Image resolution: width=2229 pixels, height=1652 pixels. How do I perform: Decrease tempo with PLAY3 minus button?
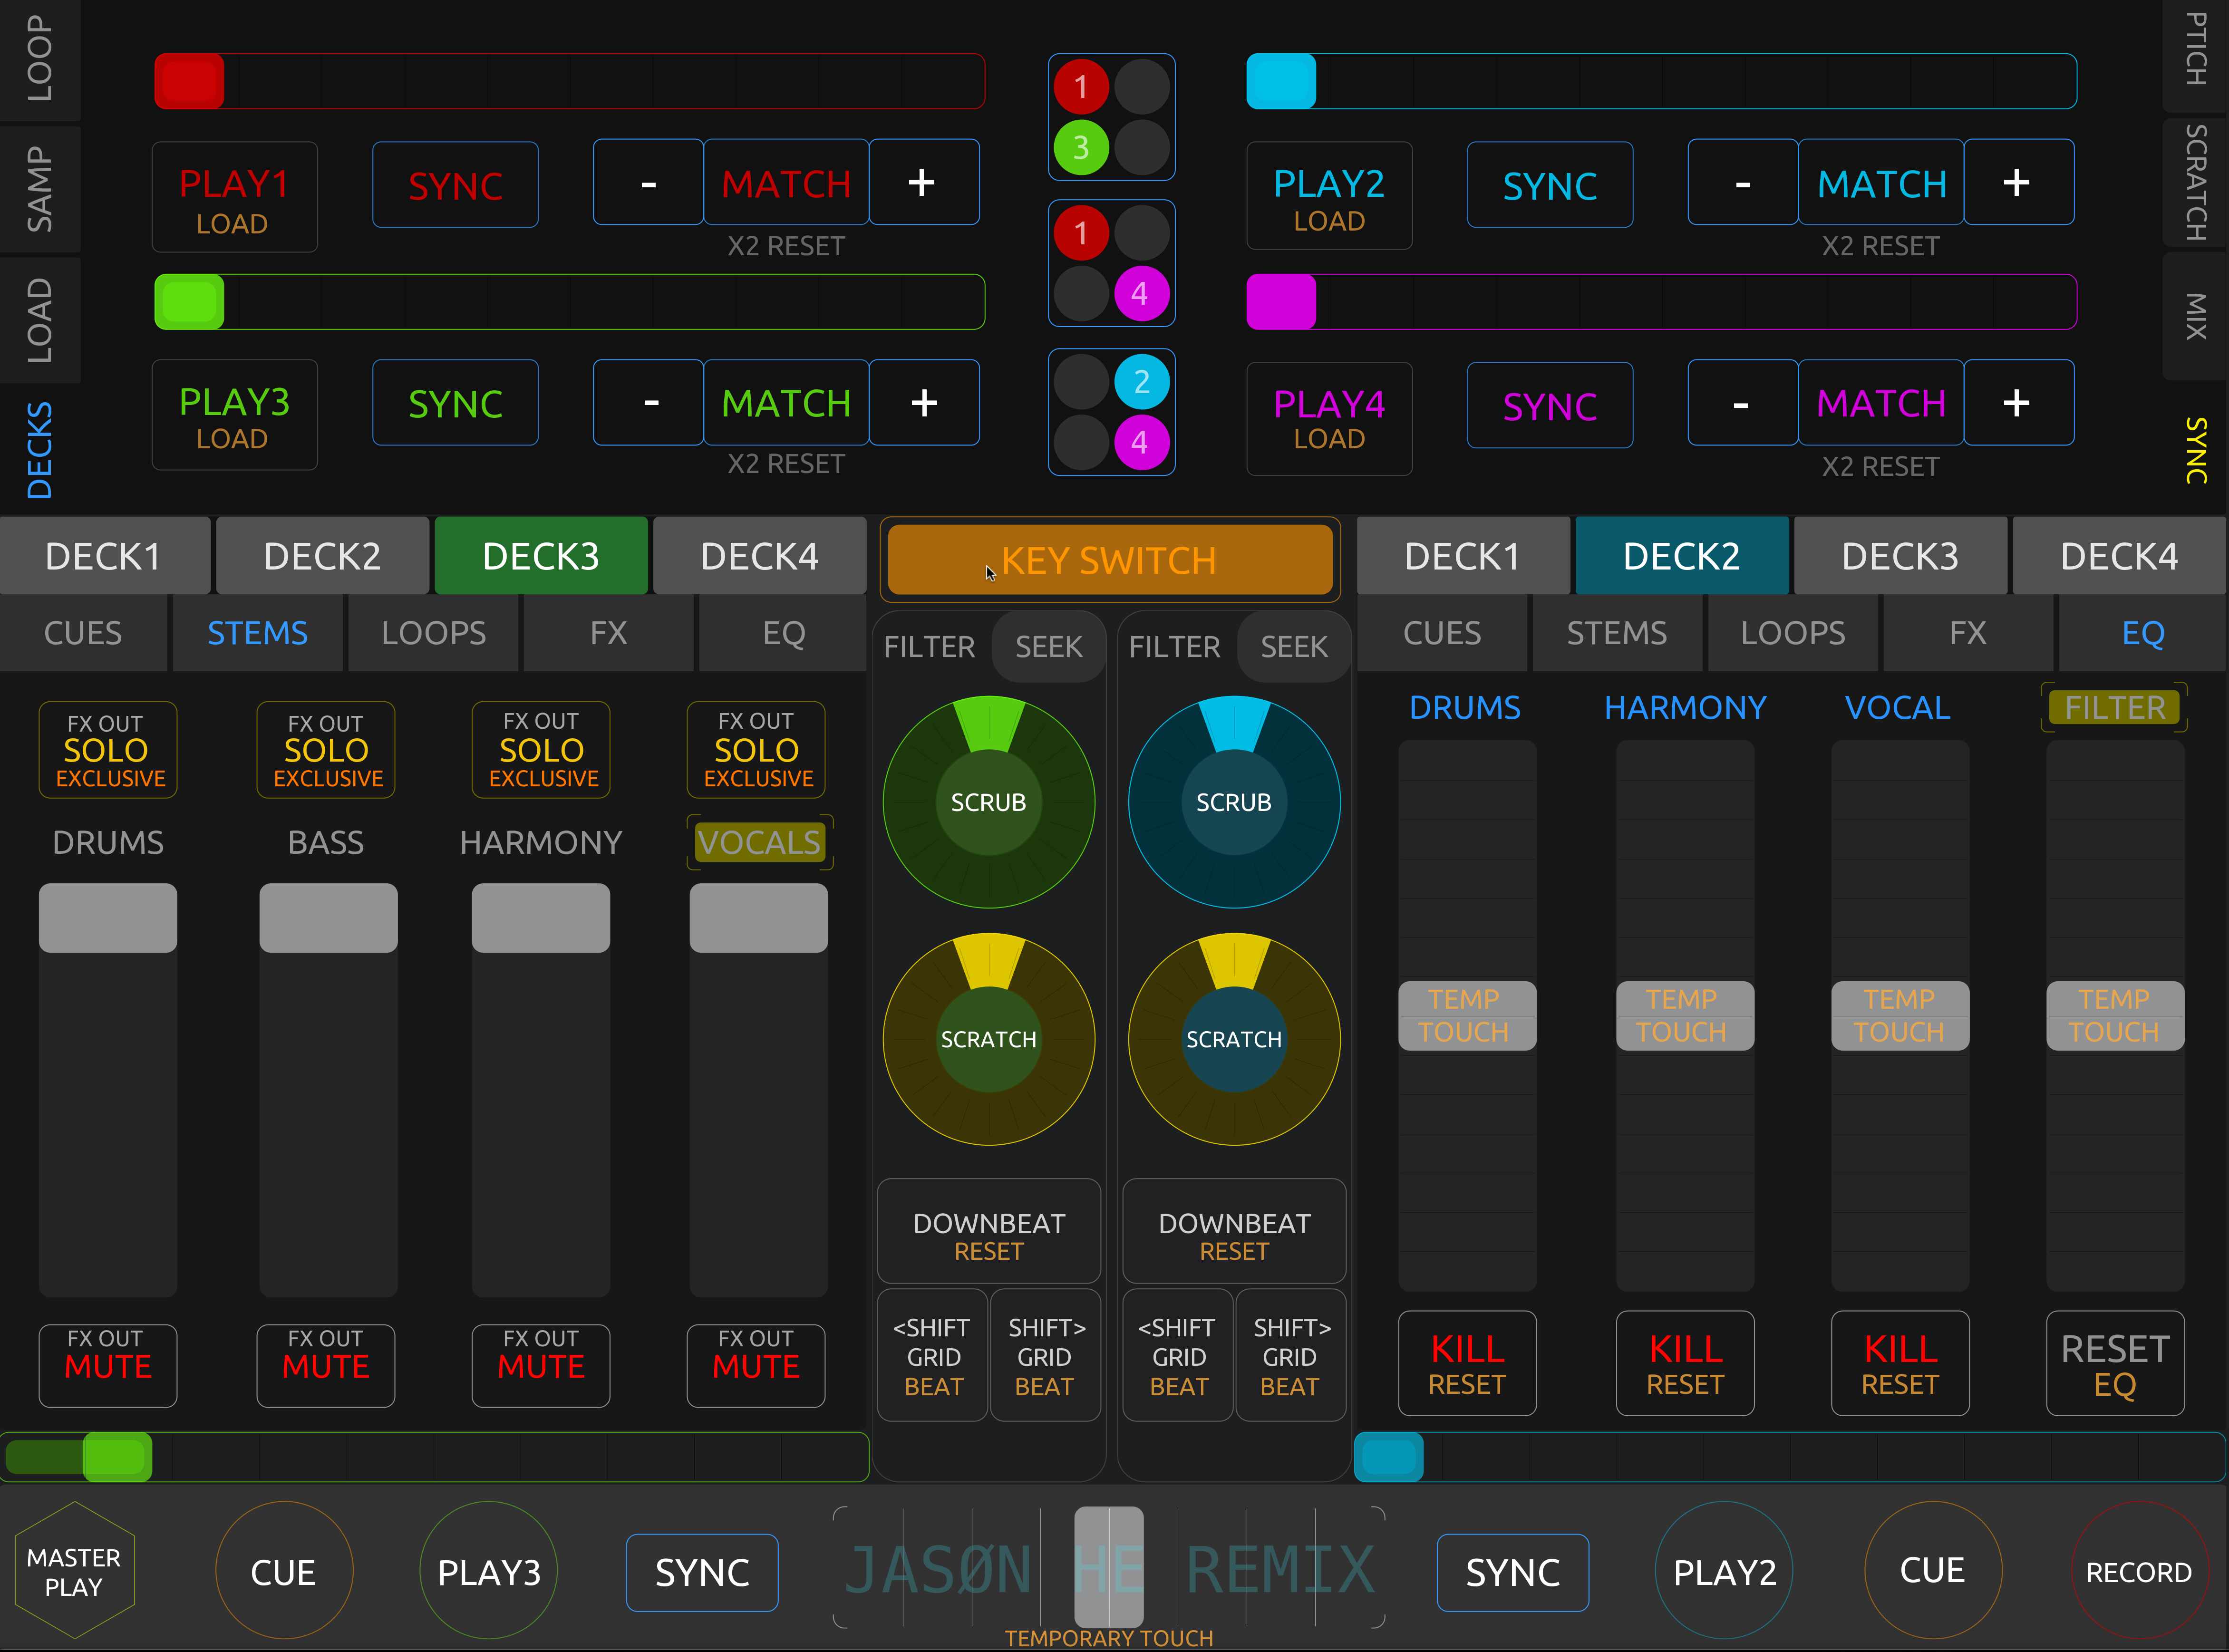pos(649,403)
